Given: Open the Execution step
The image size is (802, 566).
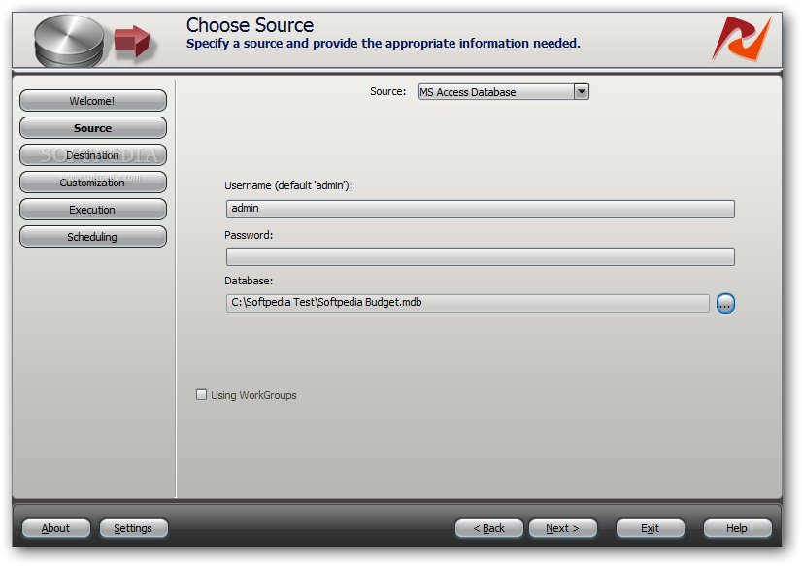Looking at the screenshot, I should pos(92,210).
